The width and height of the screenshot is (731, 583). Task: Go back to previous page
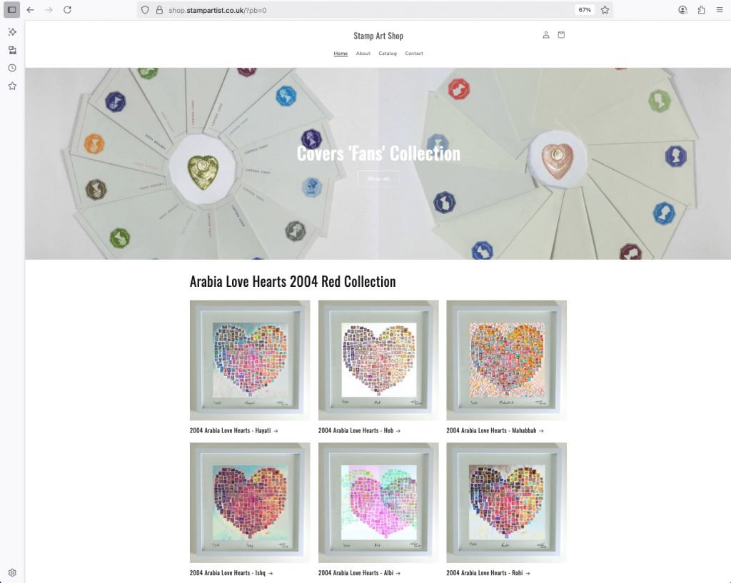coord(30,10)
